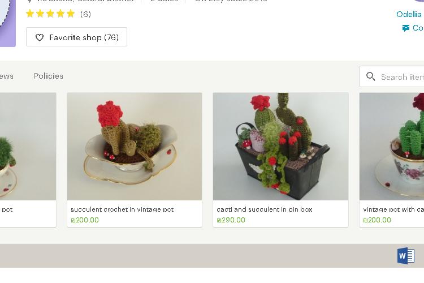
Task: Open vintage pot with cactus photo
Action: pyautogui.click(x=392, y=147)
